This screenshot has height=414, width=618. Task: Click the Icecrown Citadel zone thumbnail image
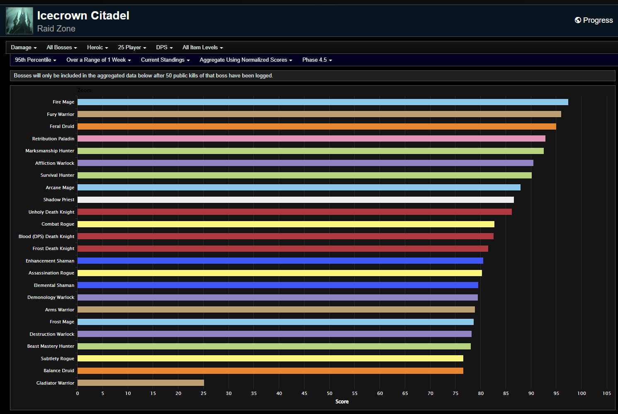click(19, 21)
